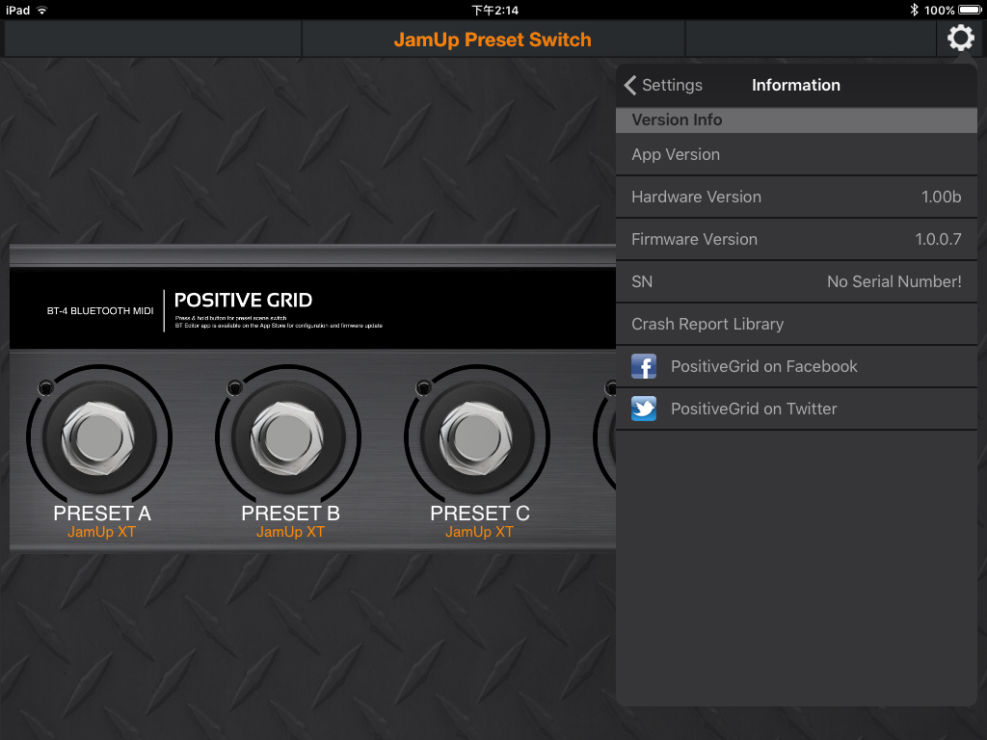The width and height of the screenshot is (987, 740).
Task: Tap the 1.0.0.7 firmware version value
Action: pos(938,239)
